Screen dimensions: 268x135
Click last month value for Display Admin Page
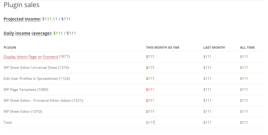pyautogui.click(x=207, y=57)
